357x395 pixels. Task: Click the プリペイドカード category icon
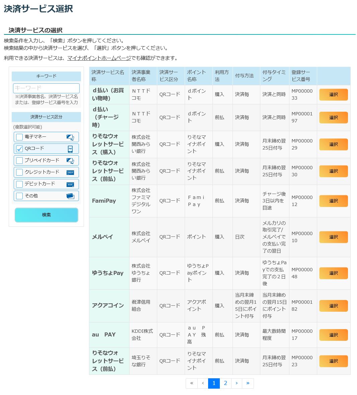point(70,161)
